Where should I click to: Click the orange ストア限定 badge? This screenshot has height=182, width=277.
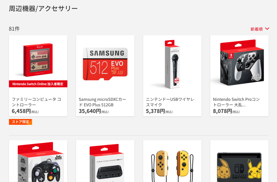(21, 122)
